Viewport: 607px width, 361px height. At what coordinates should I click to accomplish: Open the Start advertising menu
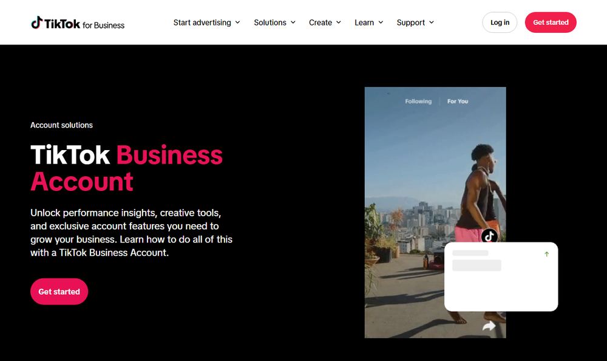207,22
